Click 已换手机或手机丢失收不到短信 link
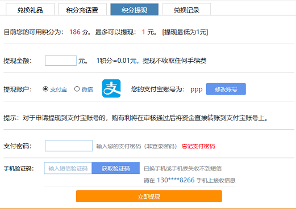The height and width of the screenshot is (209, 296). pyautogui.click(x=182, y=168)
